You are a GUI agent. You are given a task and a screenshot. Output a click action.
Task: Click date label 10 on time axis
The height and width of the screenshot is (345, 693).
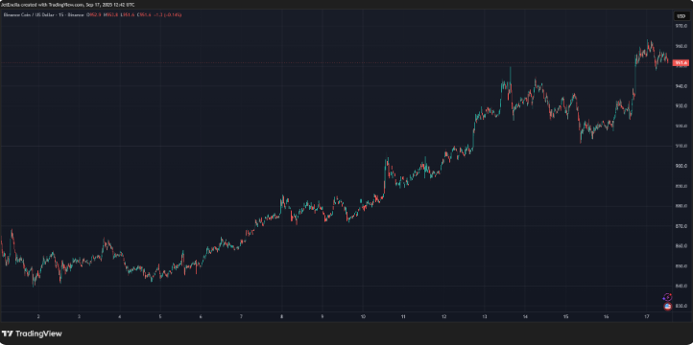point(363,317)
